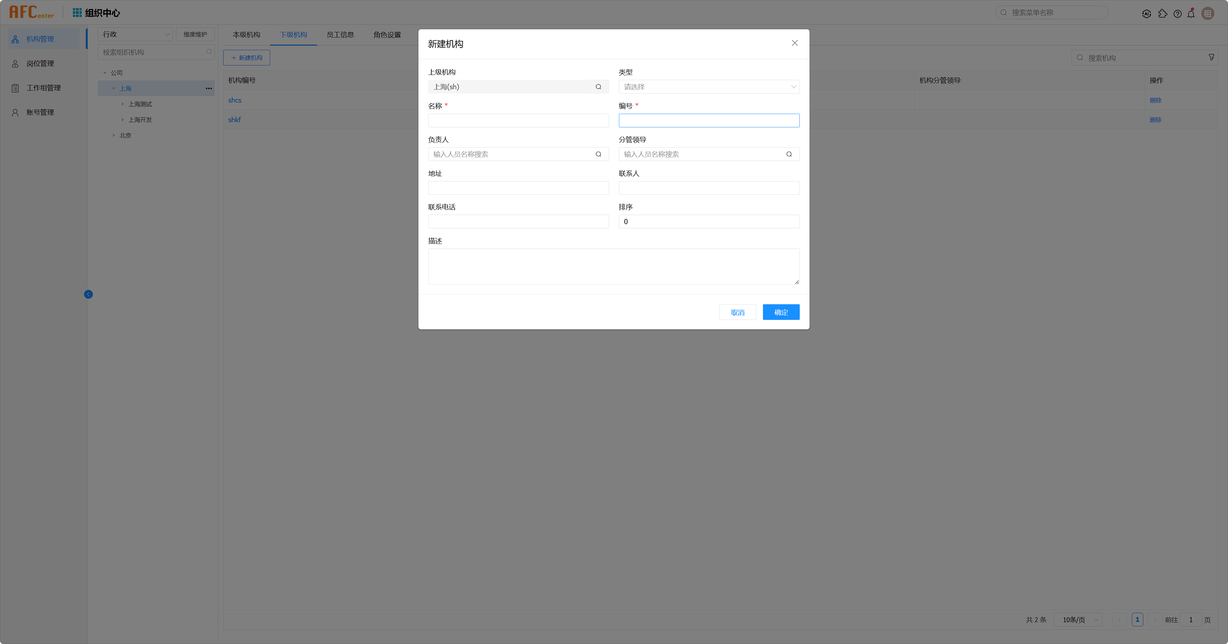The image size is (1228, 644).
Task: Close the 新建机构 dialog with the X icon
Action: pyautogui.click(x=795, y=43)
